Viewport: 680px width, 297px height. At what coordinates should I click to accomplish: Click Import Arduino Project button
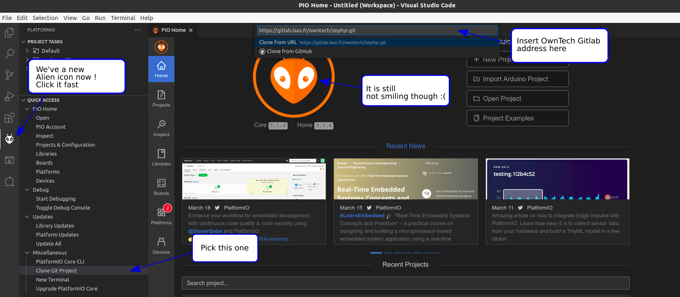[x=518, y=79]
